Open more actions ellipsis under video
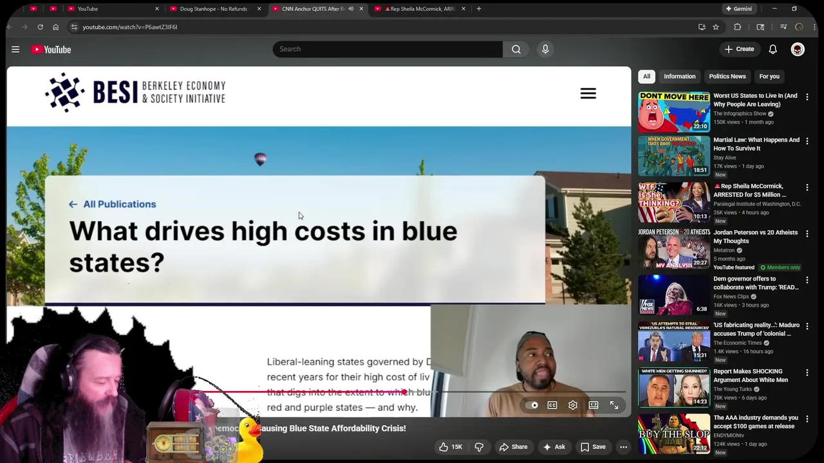 (623, 447)
